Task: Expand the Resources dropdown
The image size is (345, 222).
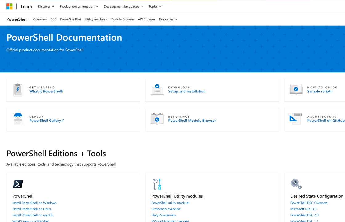Action: [168, 19]
